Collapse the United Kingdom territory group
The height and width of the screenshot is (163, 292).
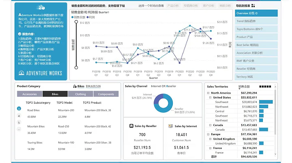pos(210,139)
